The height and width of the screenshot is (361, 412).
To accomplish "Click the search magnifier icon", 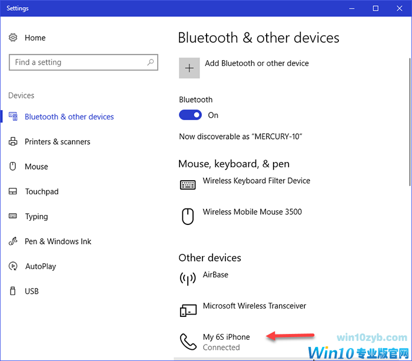I will pos(151,62).
